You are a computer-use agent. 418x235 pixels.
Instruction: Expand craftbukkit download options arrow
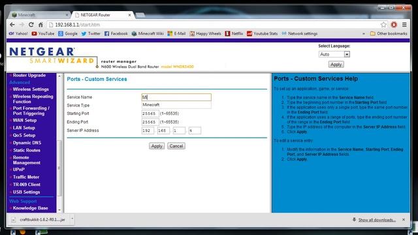(72, 219)
